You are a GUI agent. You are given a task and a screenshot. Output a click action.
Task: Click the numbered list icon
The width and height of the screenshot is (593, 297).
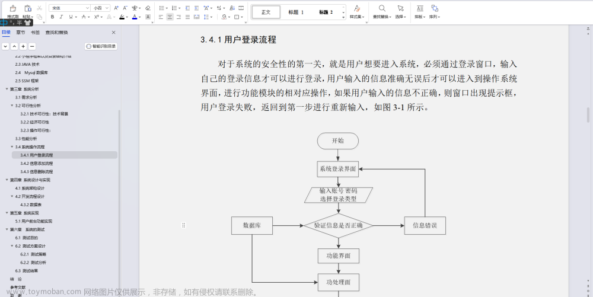point(174,8)
